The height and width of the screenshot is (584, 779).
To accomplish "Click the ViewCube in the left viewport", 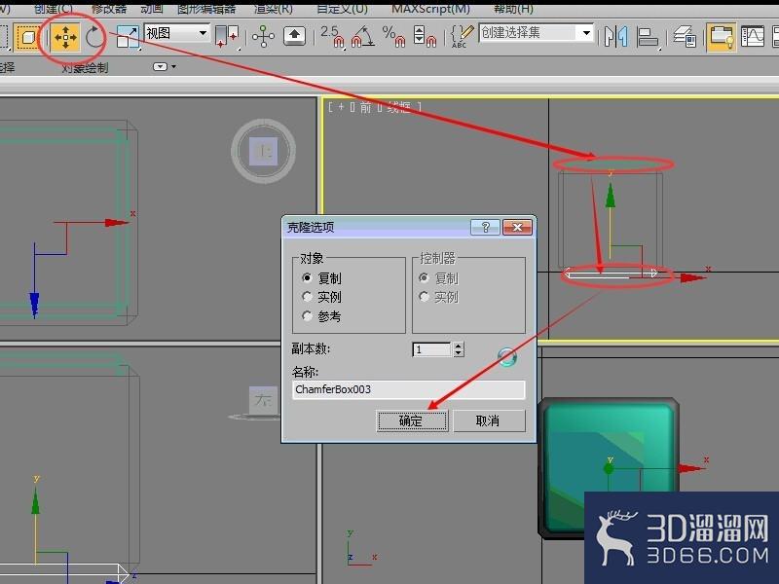I will click(x=262, y=400).
